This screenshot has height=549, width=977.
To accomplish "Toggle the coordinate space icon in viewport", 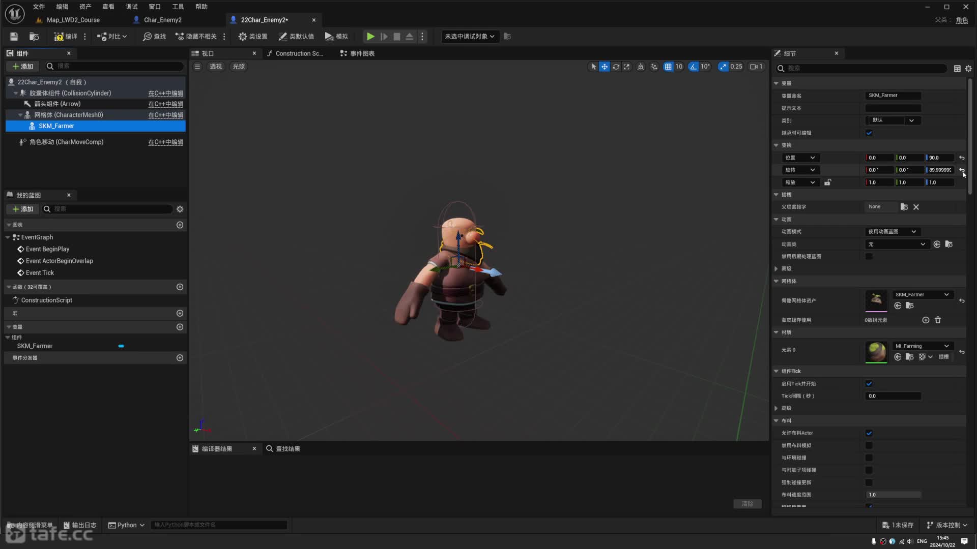I will (641, 67).
